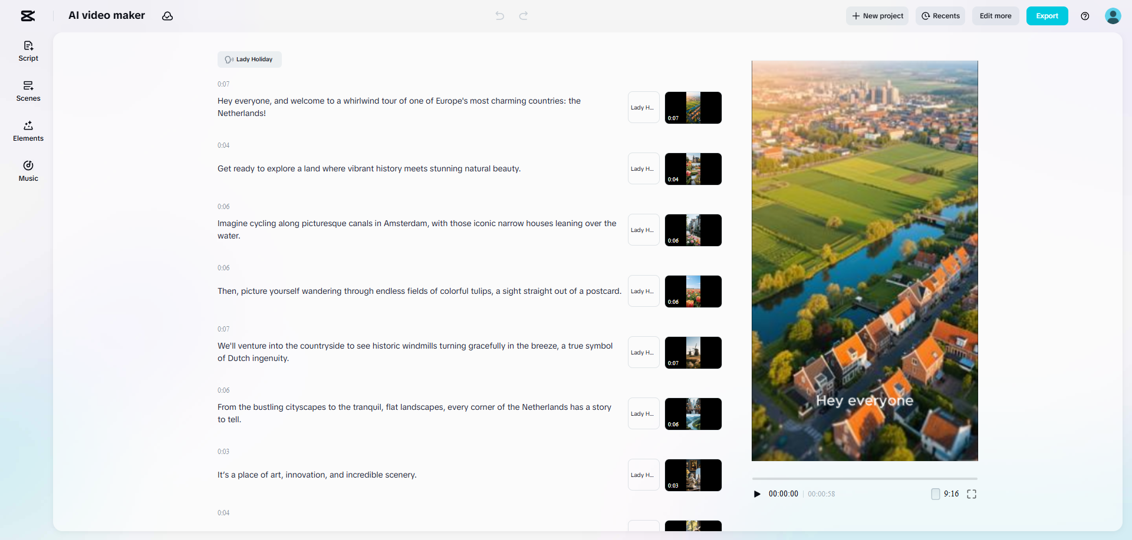Enter fullscreen preview mode
The image size is (1132, 540).
pyautogui.click(x=971, y=494)
